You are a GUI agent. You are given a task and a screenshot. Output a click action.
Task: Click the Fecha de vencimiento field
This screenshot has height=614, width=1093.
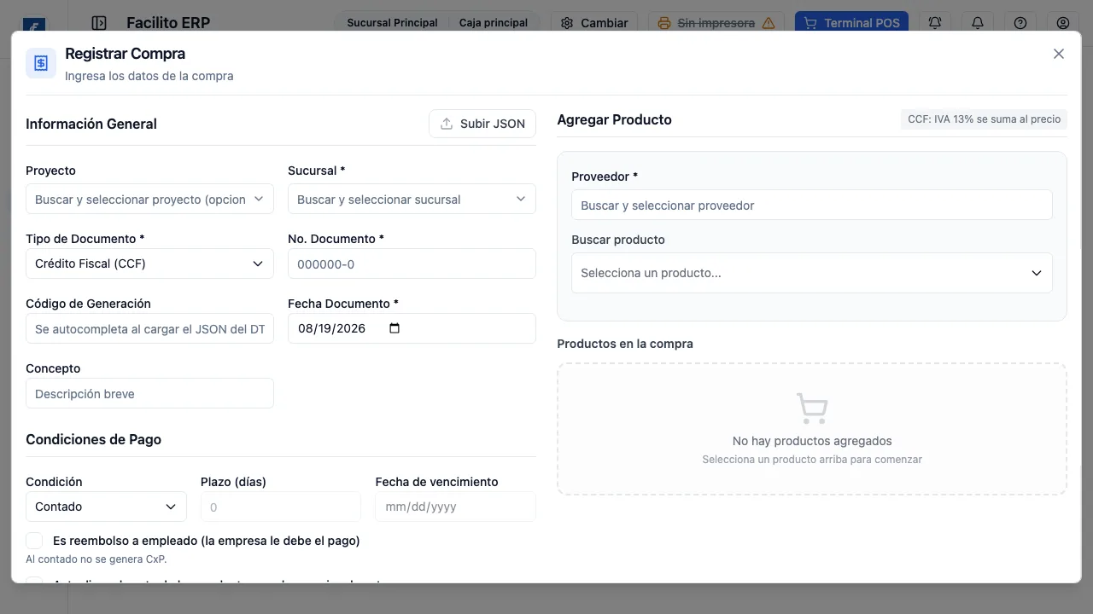coord(455,507)
